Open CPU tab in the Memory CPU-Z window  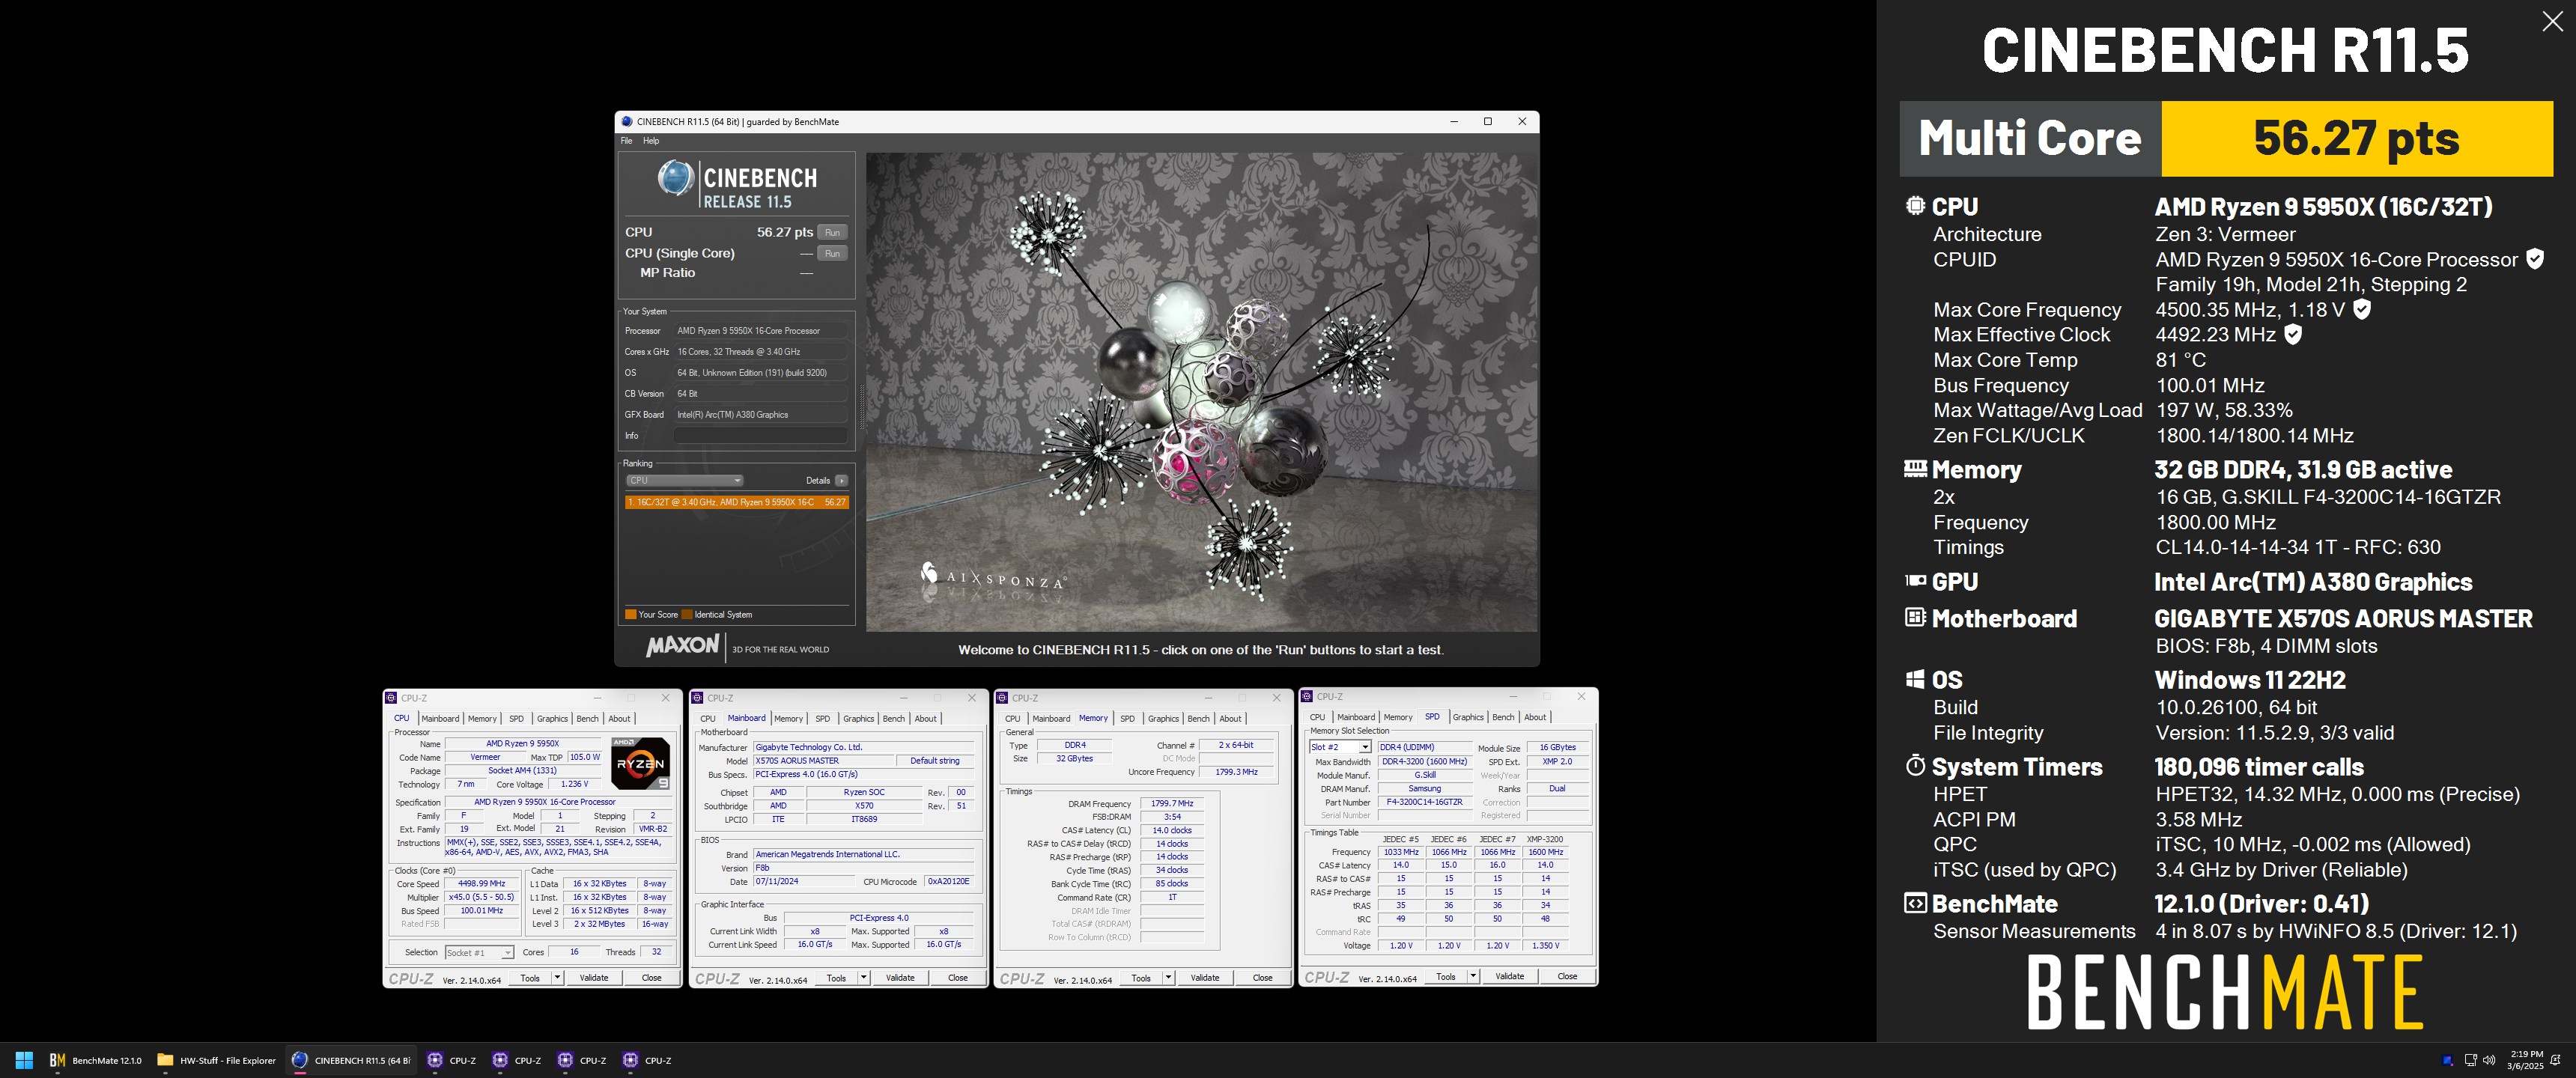[1012, 718]
